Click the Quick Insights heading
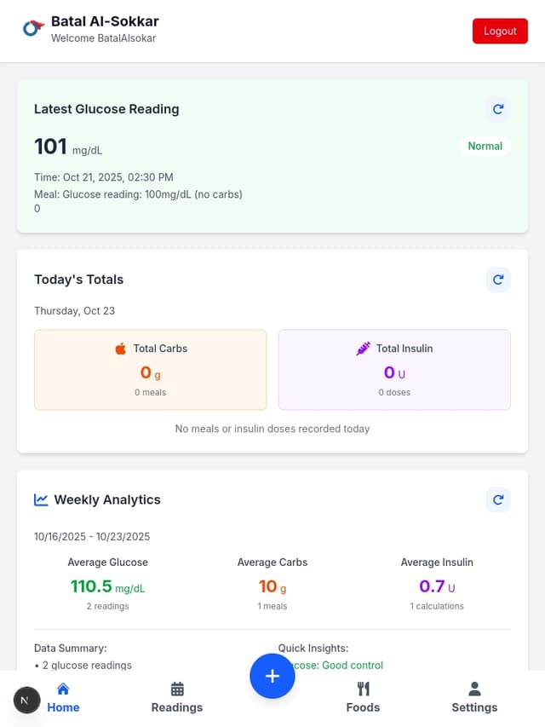The height and width of the screenshot is (727, 545). [313, 649]
